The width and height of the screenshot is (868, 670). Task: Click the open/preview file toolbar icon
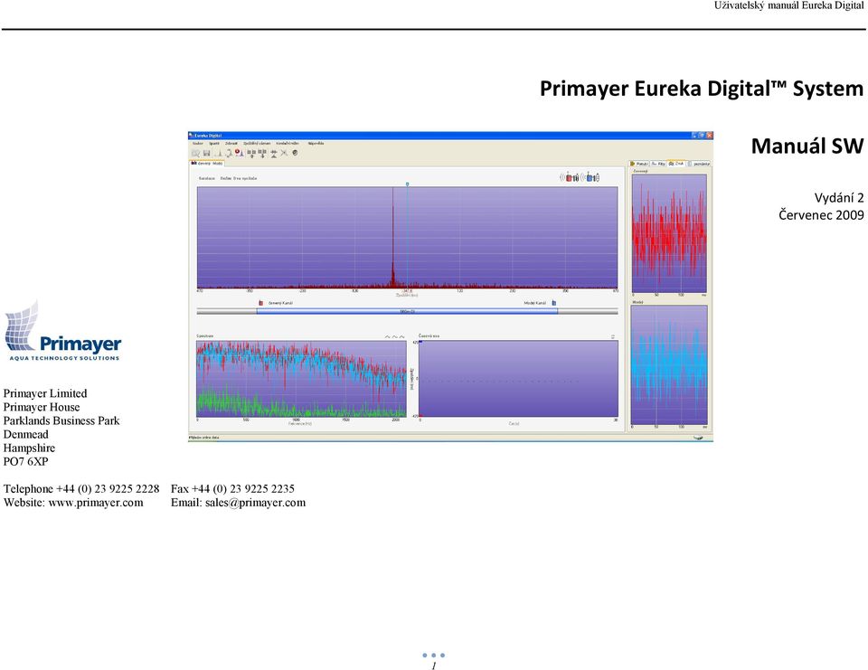195,154
